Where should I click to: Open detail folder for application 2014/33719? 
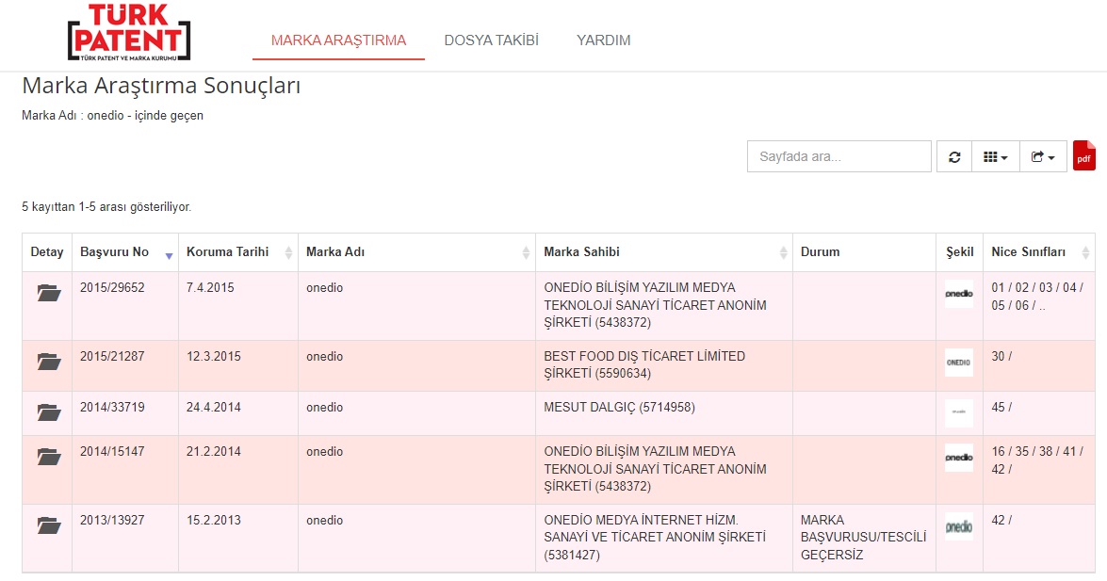tap(49, 412)
